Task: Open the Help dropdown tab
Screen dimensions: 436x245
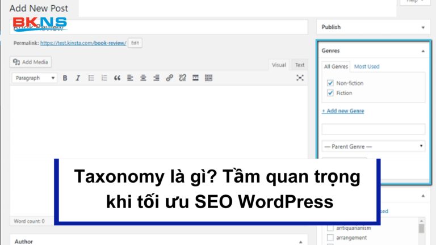Action: click(415, 2)
